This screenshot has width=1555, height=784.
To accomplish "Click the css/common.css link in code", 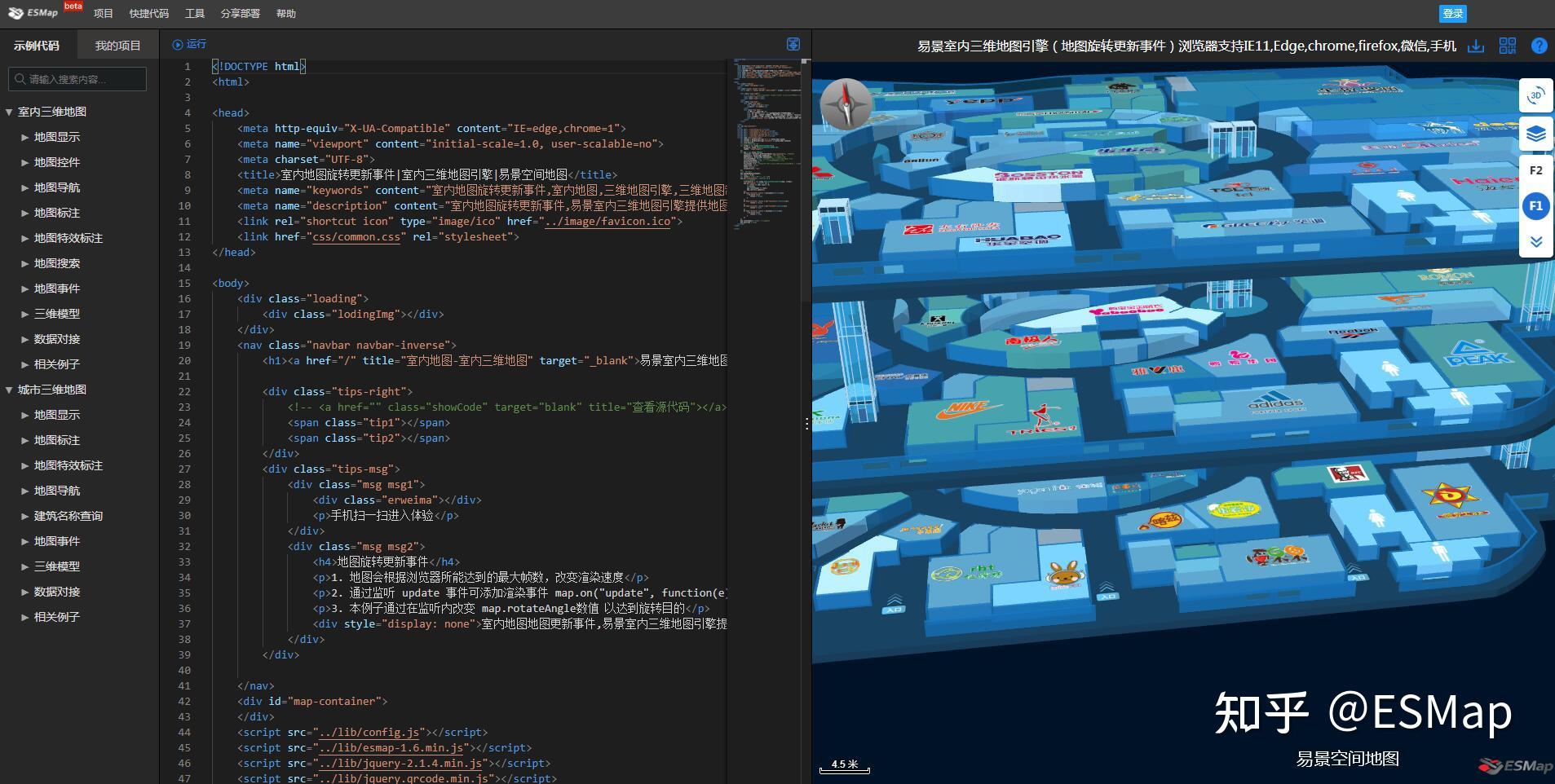I will pyautogui.click(x=356, y=237).
